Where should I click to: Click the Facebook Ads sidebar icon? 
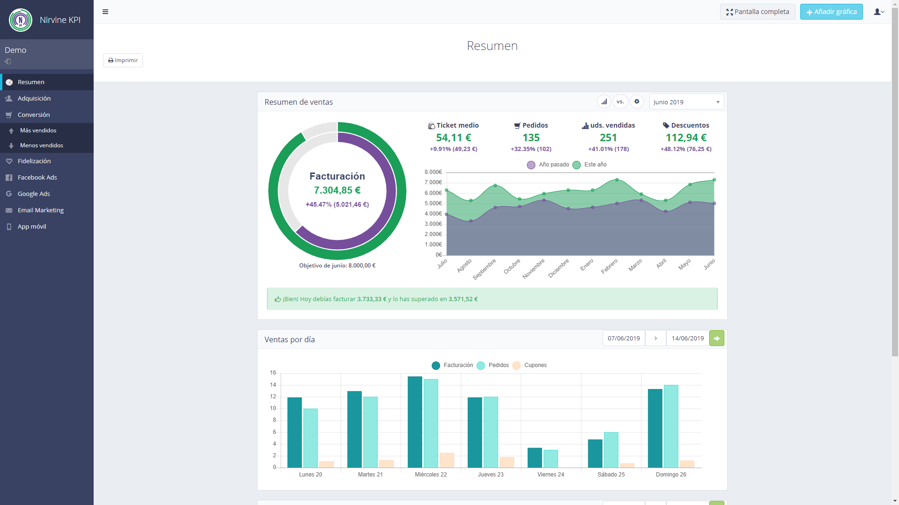click(8, 177)
